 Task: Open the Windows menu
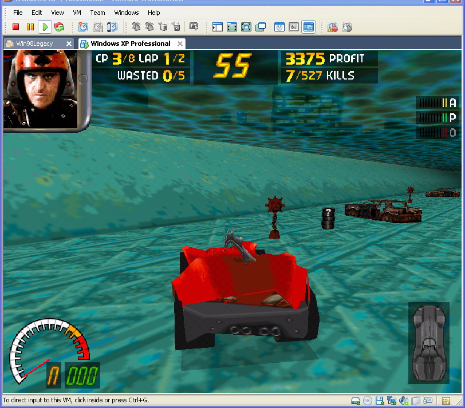[x=127, y=13]
